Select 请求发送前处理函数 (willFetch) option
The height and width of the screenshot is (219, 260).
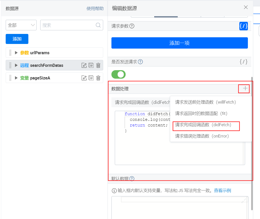click(205, 102)
